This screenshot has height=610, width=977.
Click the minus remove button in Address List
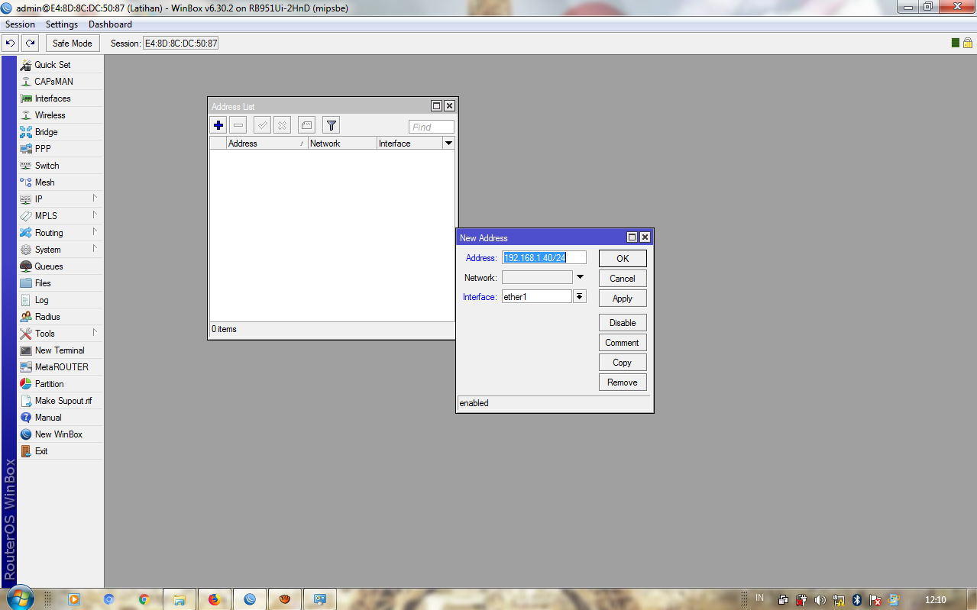point(238,125)
